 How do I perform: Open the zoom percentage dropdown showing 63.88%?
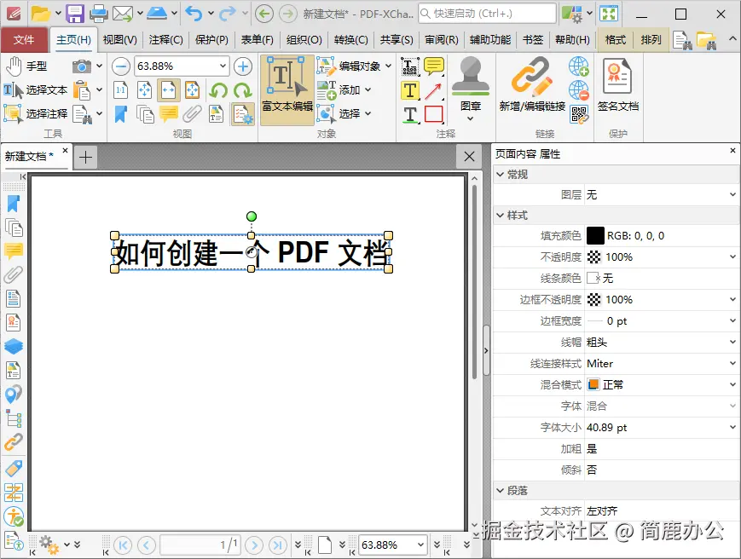224,65
